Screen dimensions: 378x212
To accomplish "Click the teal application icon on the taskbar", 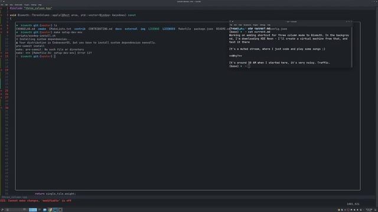I will (x=55, y=210).
